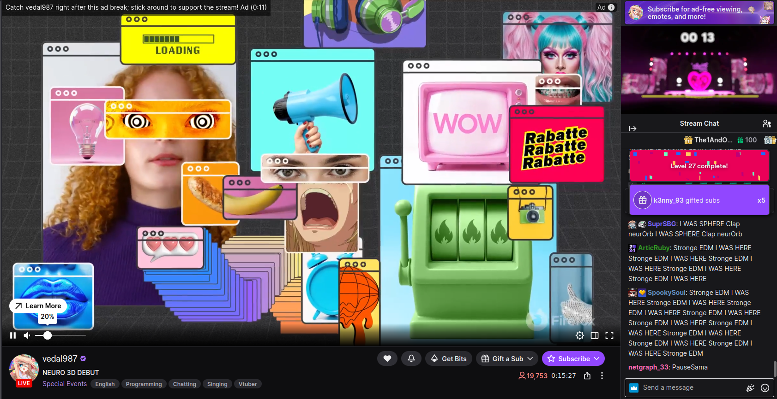Open Get Bits

(x=449, y=358)
